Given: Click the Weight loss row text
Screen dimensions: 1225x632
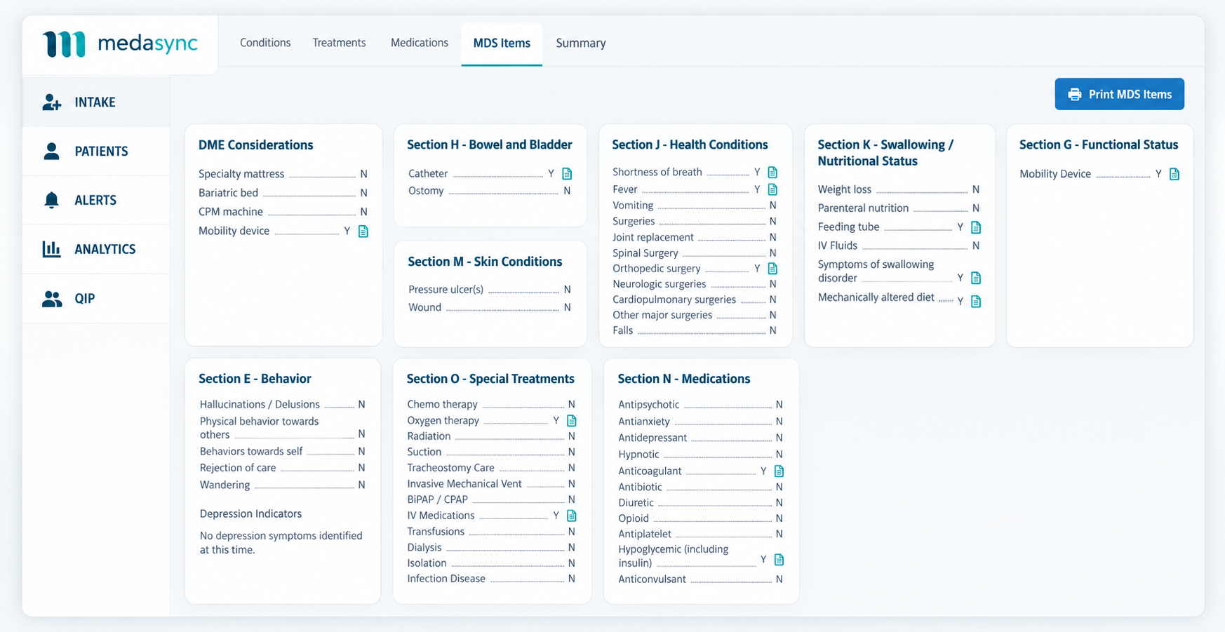Looking at the screenshot, I should coord(845,189).
